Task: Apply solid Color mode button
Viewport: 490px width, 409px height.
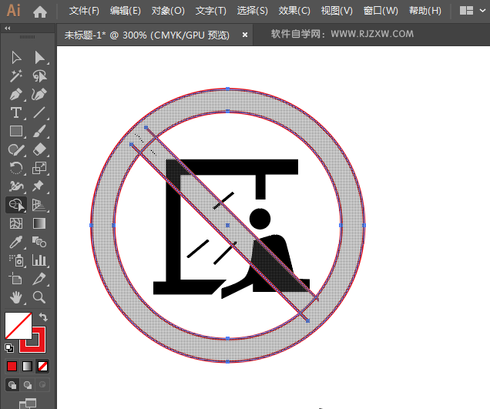Action: (12, 366)
